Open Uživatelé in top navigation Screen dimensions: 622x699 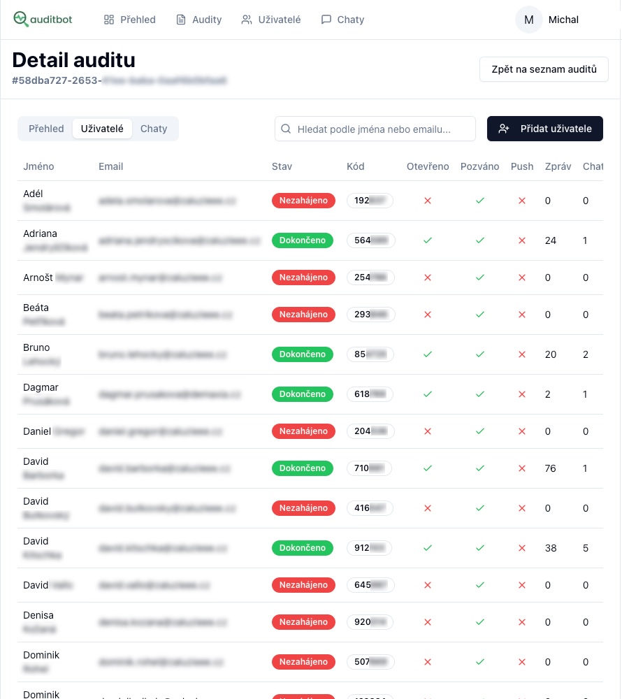click(x=271, y=20)
